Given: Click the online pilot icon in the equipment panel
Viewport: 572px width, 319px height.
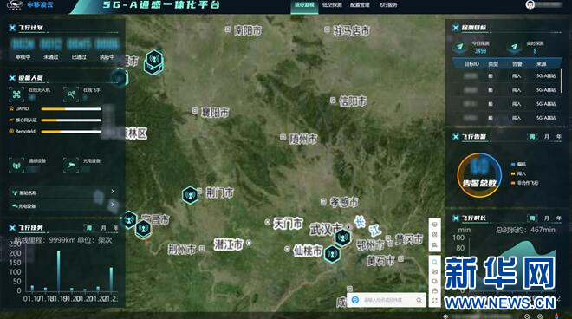Looking at the screenshot, I should coord(71,94).
